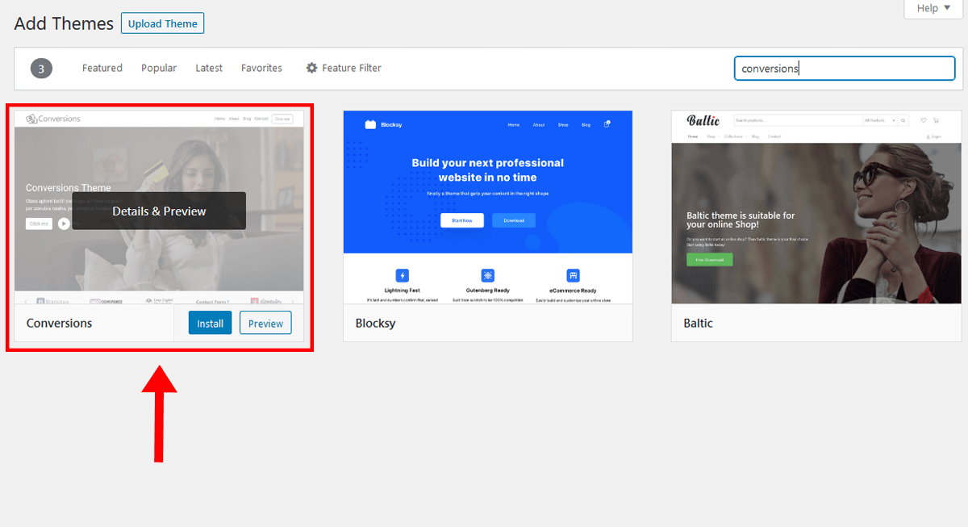Switch to the Featured themes tab
Image resolution: width=968 pixels, height=527 pixels.
[x=102, y=69]
